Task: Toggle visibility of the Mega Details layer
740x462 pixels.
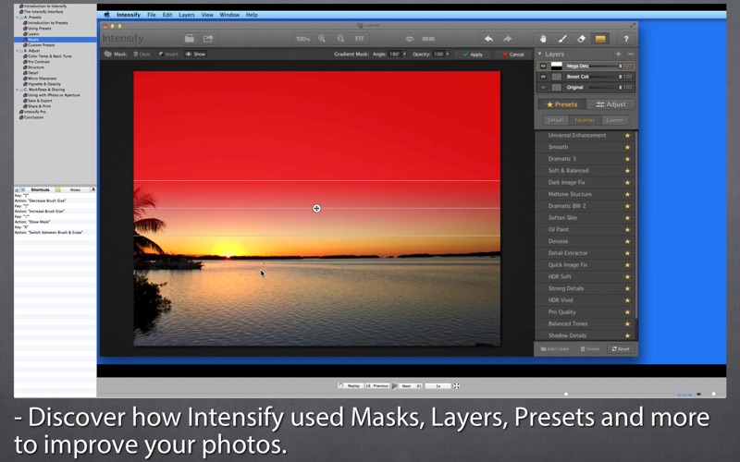Action: pos(543,66)
